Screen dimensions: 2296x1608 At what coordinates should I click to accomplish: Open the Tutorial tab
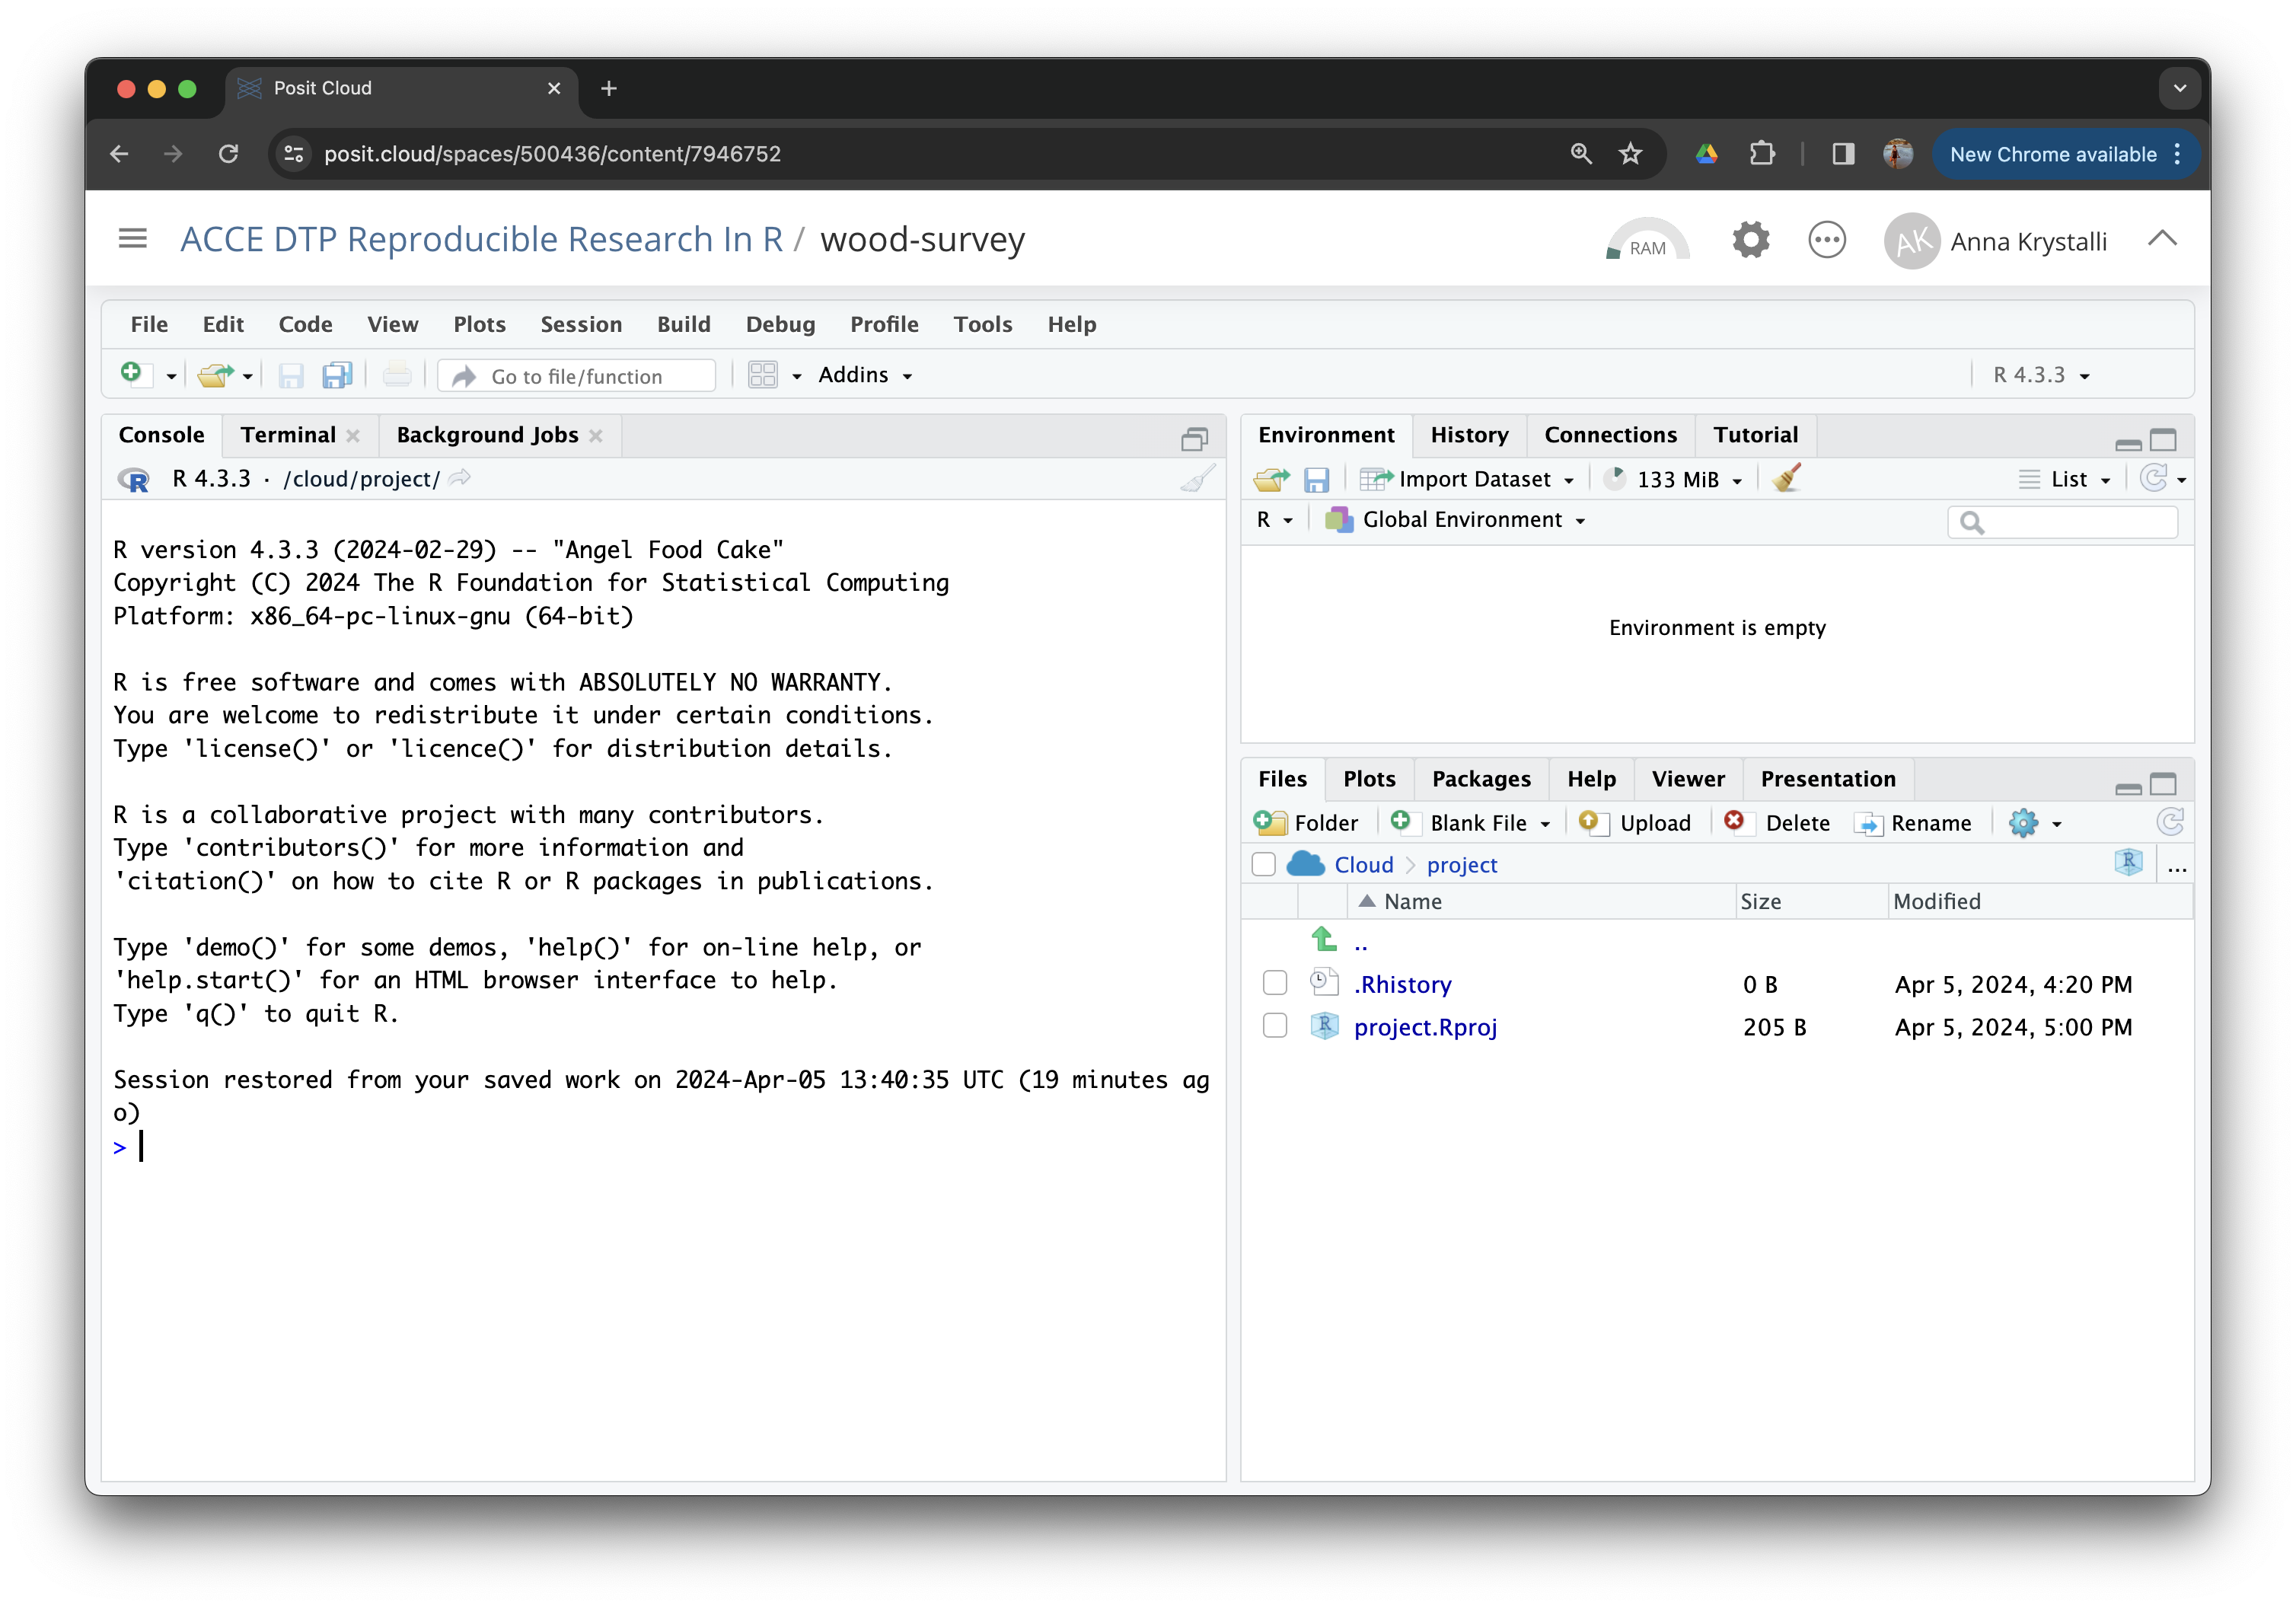pos(1755,435)
